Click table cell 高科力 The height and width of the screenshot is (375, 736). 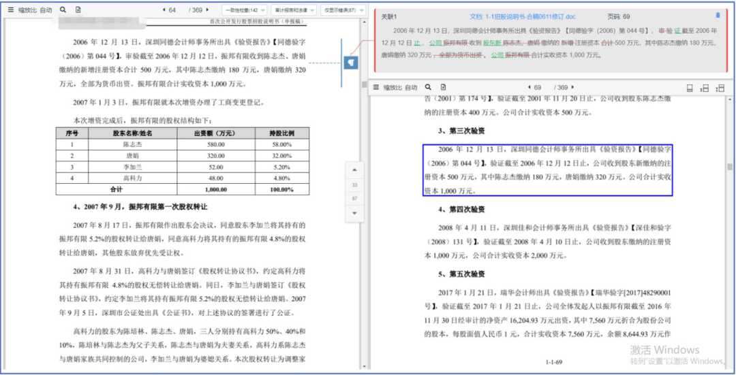click(x=132, y=178)
